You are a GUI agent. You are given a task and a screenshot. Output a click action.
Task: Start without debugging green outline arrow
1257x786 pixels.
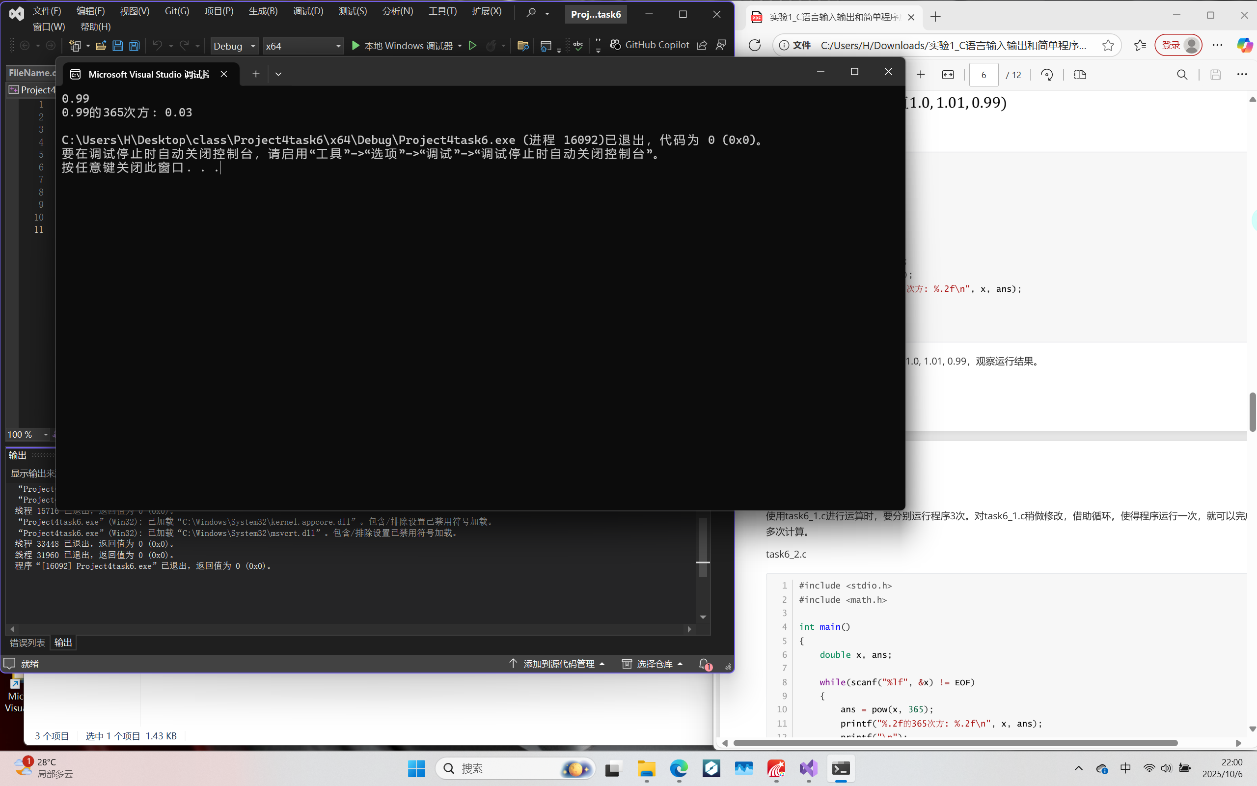click(473, 46)
